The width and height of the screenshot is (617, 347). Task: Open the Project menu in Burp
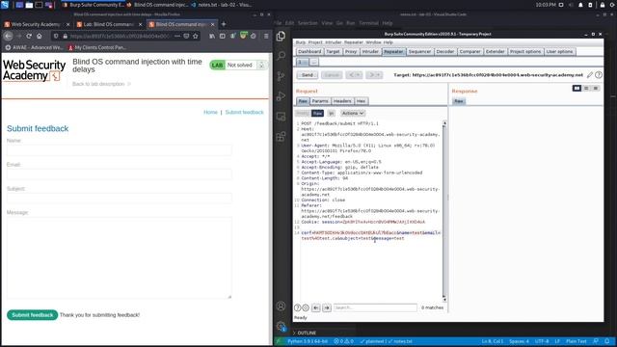tap(315, 42)
